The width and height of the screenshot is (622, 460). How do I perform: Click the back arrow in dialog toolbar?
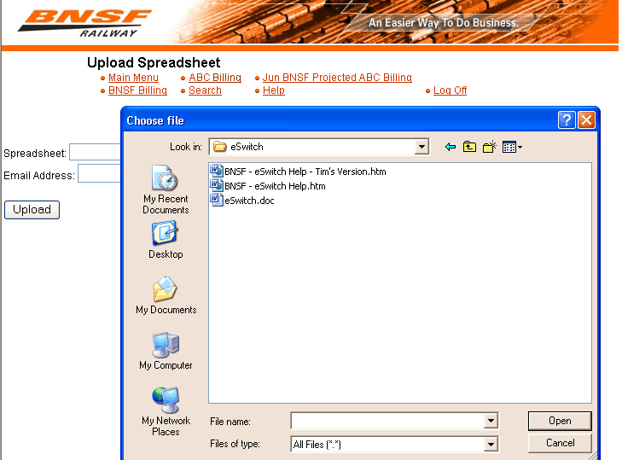point(451,148)
